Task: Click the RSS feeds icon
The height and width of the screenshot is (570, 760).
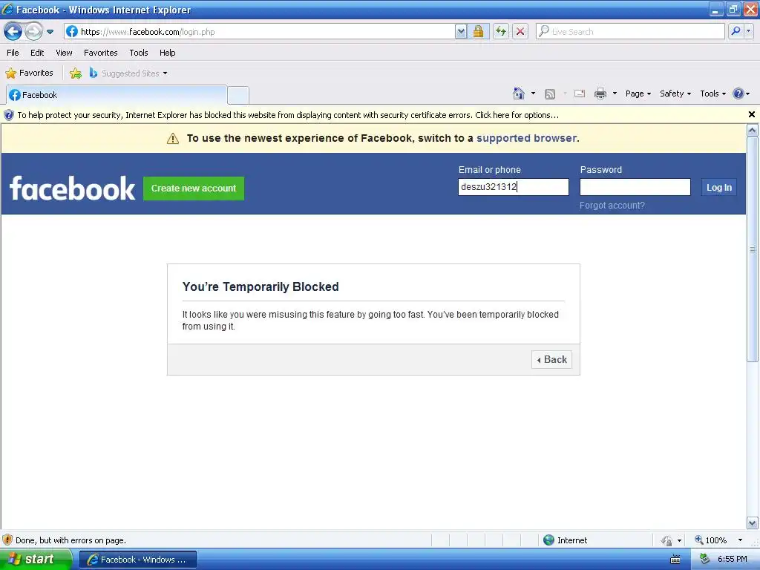Action: point(550,94)
